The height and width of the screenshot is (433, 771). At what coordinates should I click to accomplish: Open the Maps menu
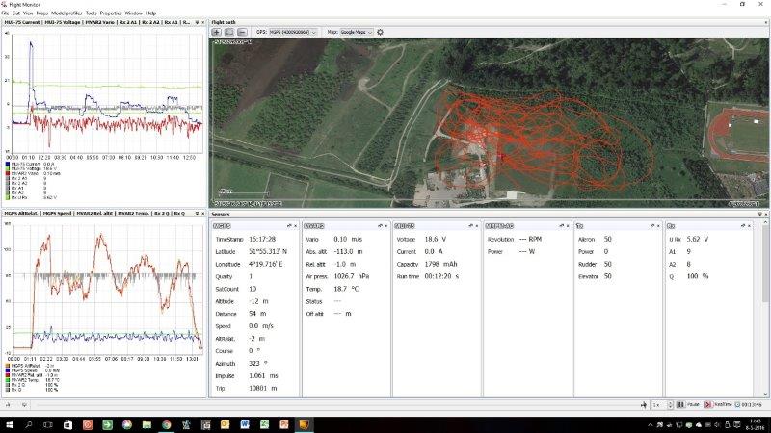[x=41, y=13]
